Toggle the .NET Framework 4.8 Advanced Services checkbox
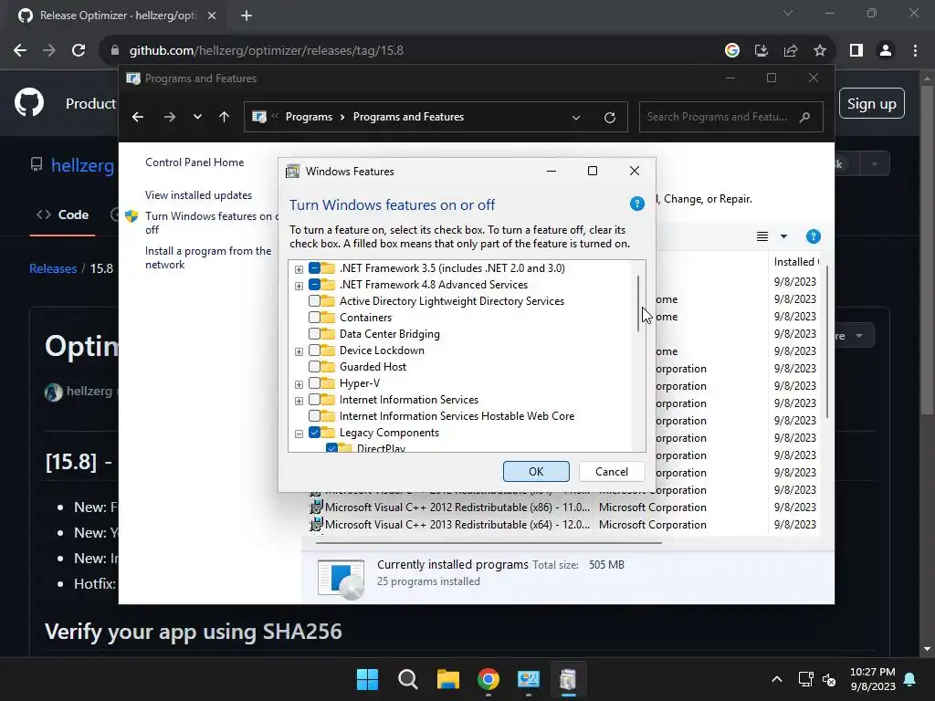The width and height of the screenshot is (935, 701). pyautogui.click(x=314, y=285)
